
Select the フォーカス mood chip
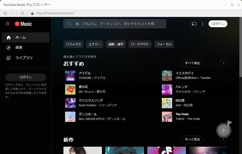(x=164, y=44)
